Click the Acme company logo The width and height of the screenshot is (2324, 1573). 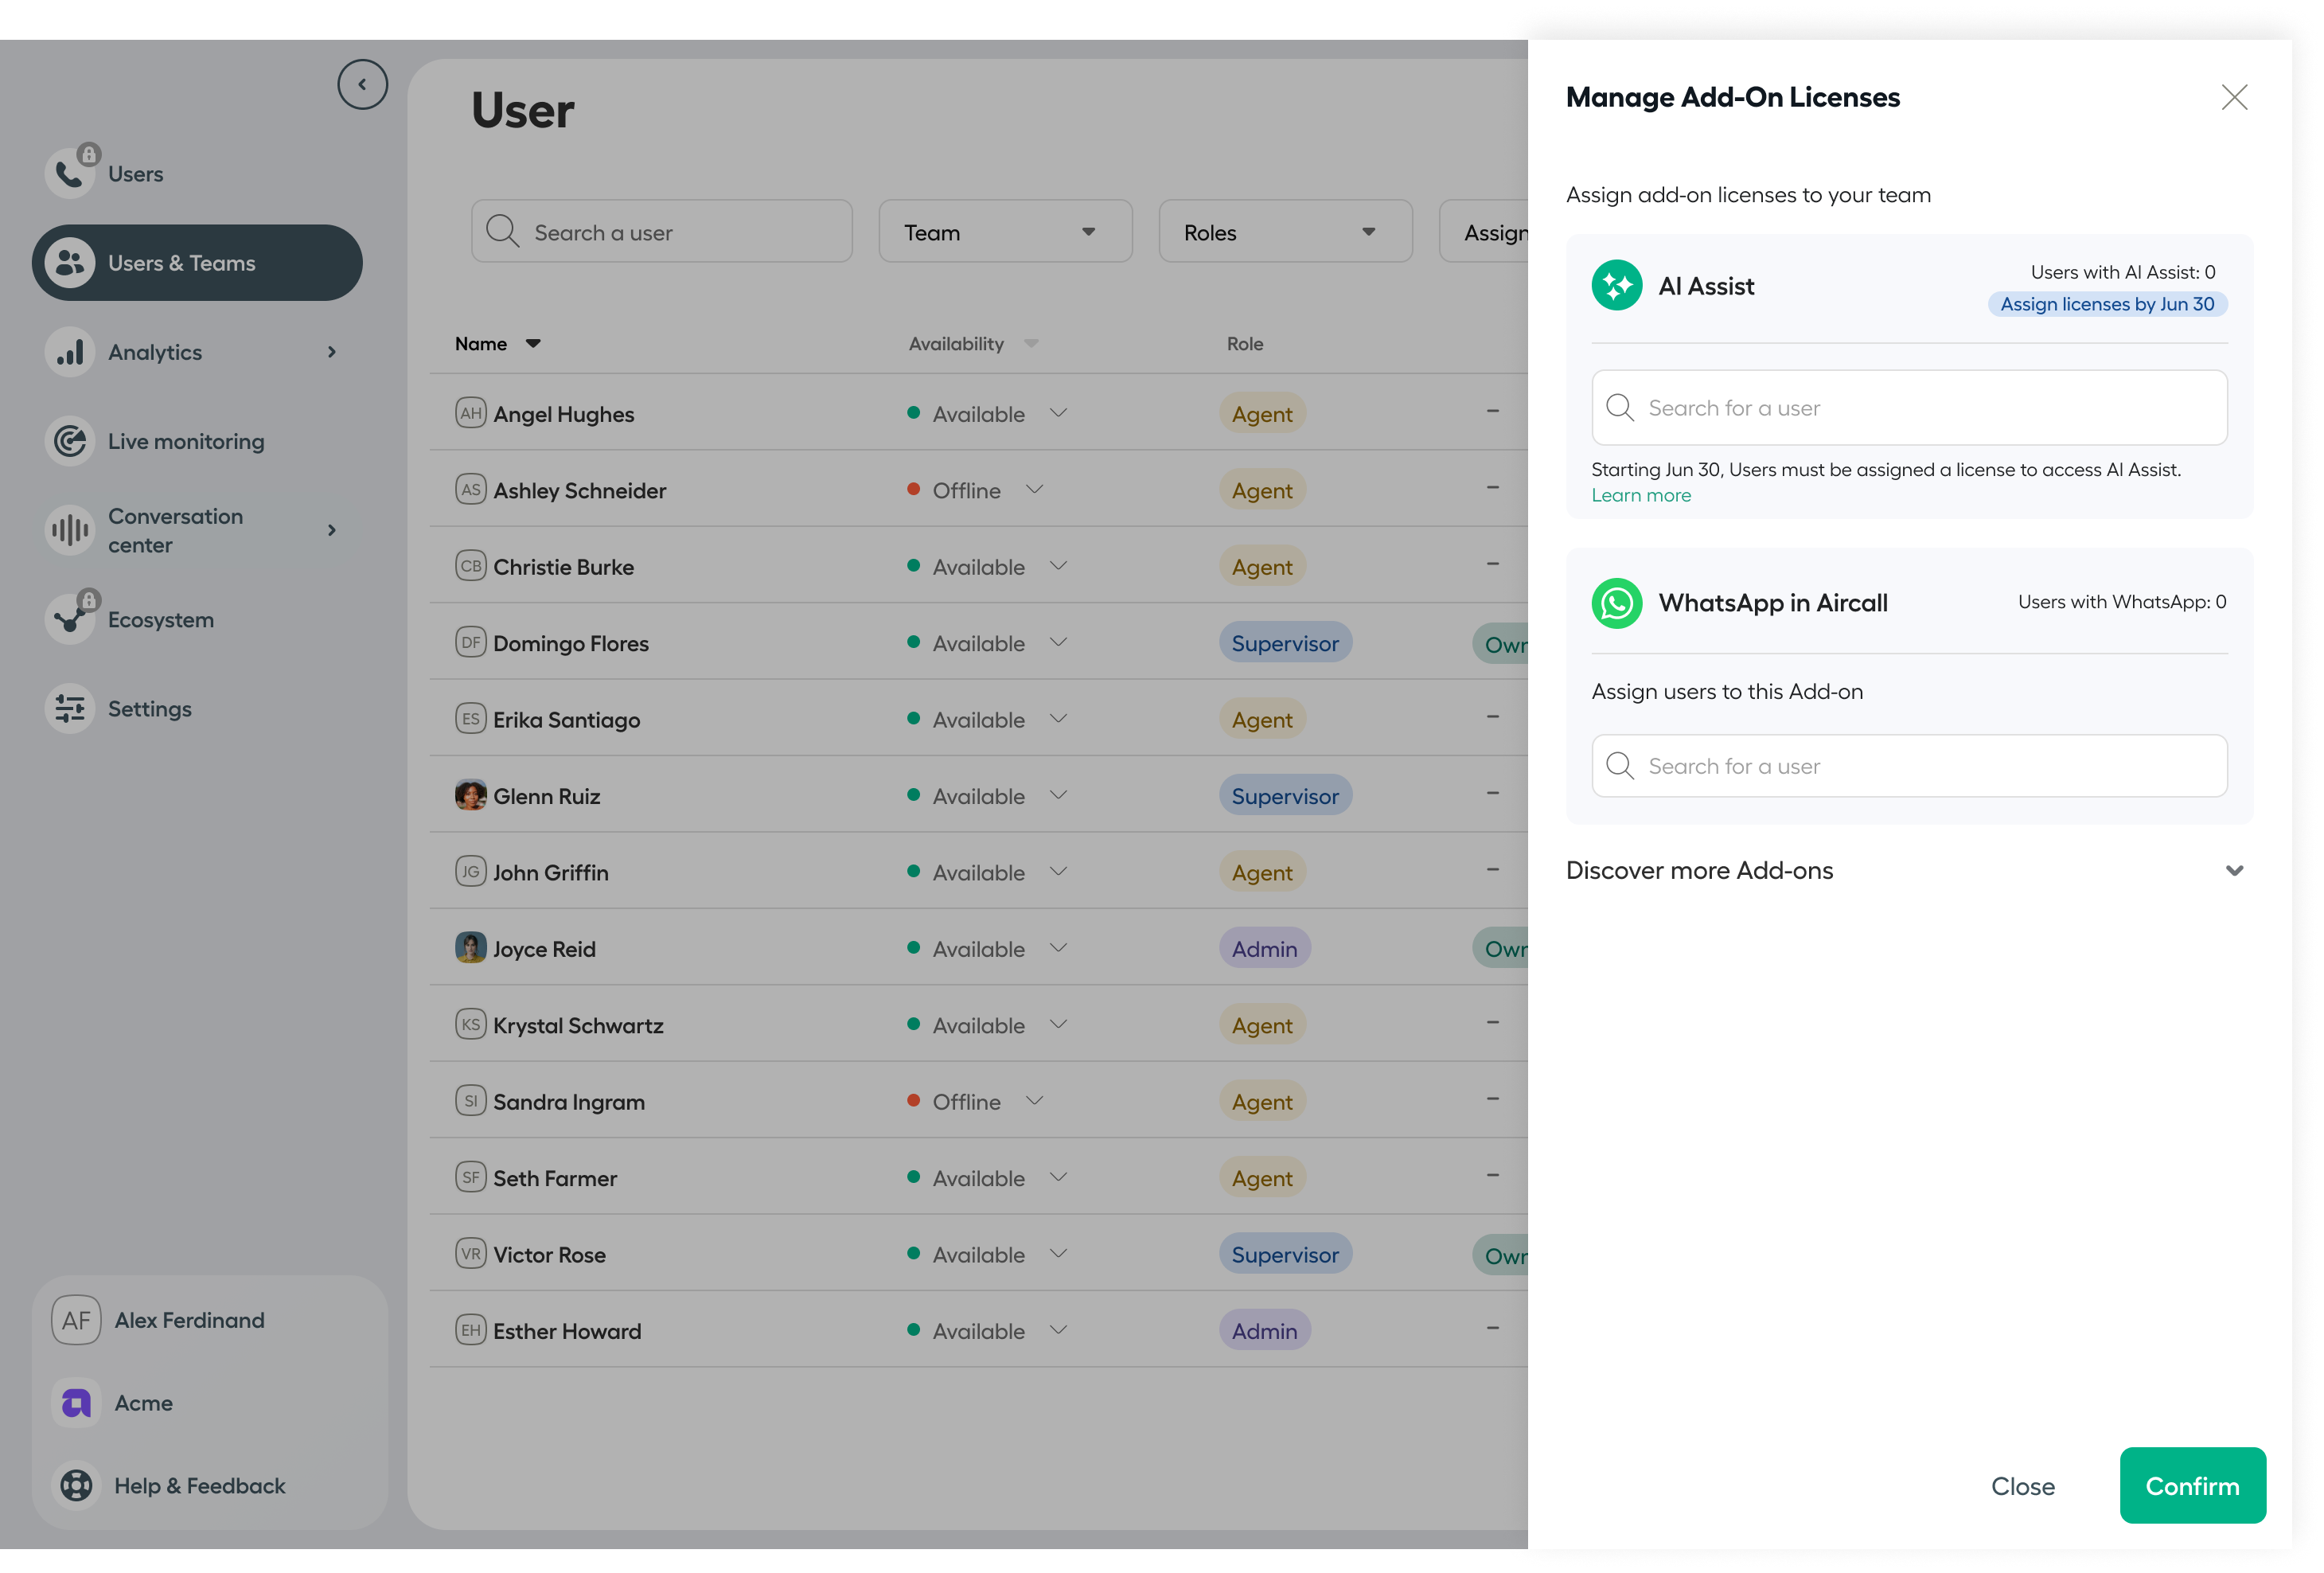point(76,1403)
